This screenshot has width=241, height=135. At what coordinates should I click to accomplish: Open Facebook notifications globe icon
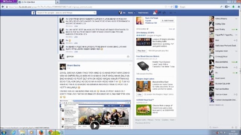click(x=164, y=13)
